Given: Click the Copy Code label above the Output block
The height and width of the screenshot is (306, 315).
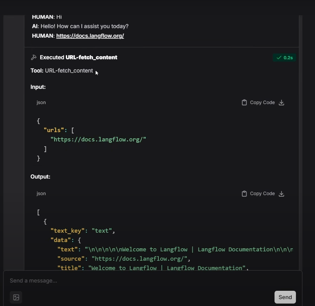Looking at the screenshot, I should (x=262, y=193).
